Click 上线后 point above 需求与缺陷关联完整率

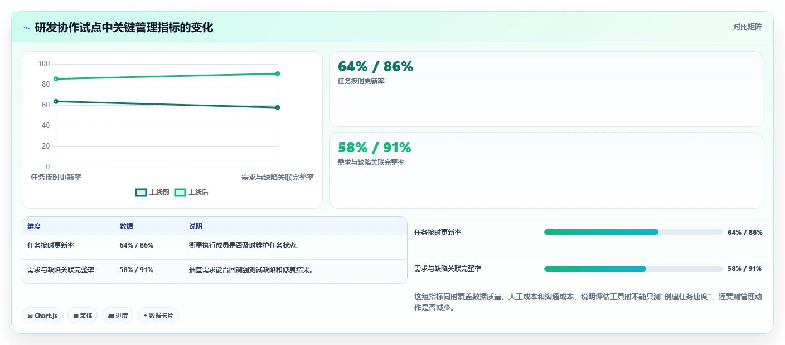(x=278, y=73)
